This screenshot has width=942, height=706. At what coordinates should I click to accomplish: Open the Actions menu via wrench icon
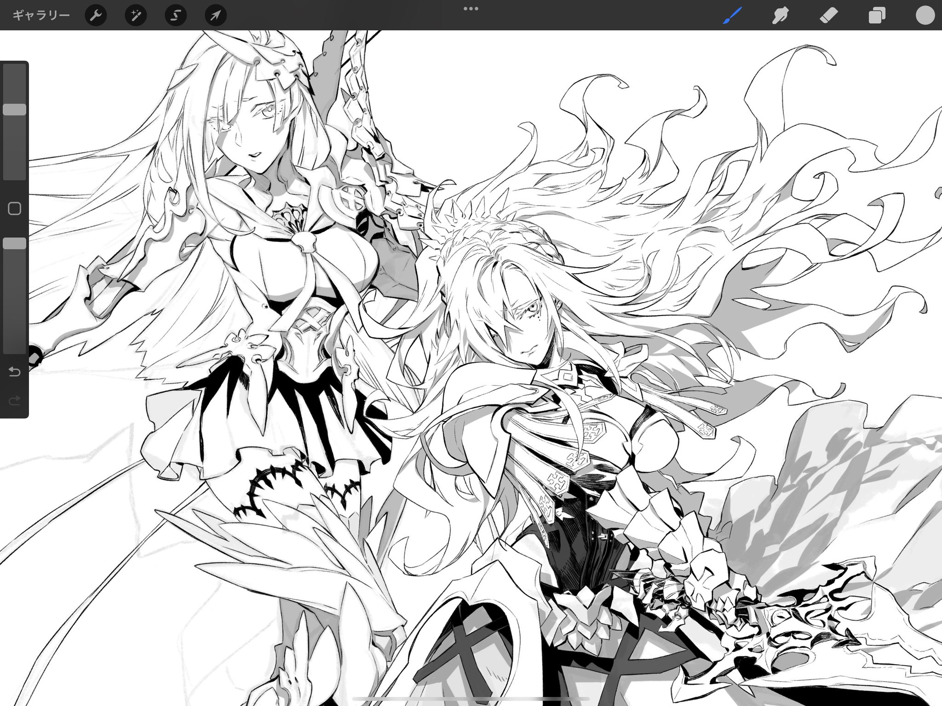click(96, 15)
